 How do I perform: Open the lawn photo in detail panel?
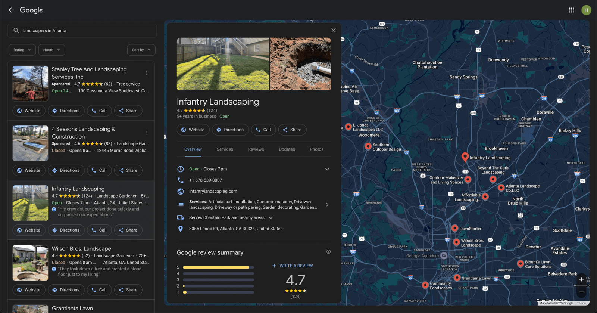coord(223,63)
